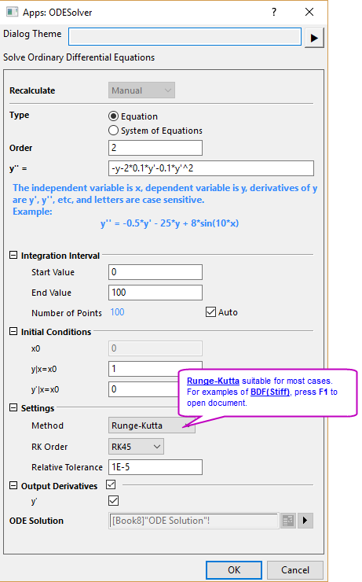Click the Start Value field
Screen dimensions: 362x582
point(155,272)
